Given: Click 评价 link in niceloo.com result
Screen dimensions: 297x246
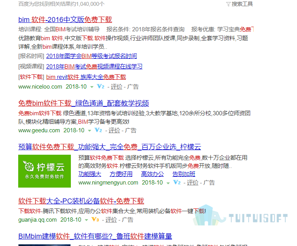Looking at the screenshot, I should click(x=117, y=87).
